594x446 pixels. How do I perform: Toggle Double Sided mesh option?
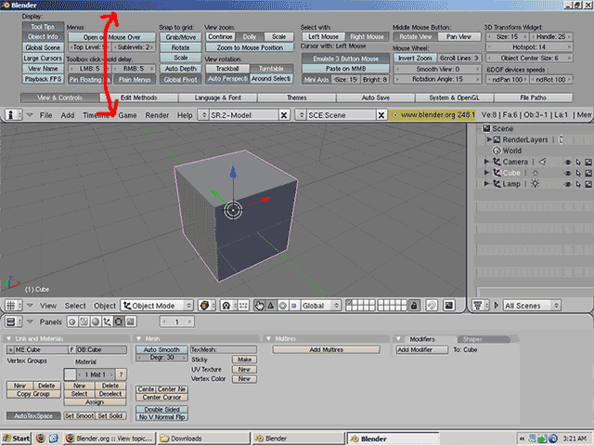[x=161, y=409]
